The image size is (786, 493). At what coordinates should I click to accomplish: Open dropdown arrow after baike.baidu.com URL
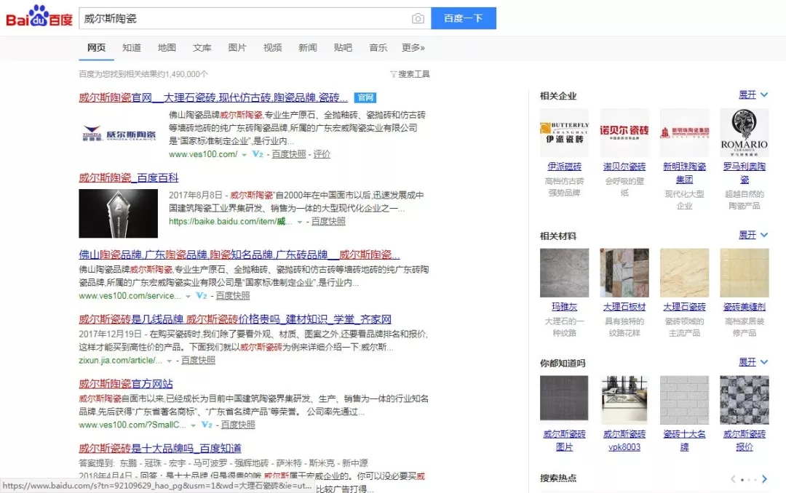pyautogui.click(x=300, y=222)
